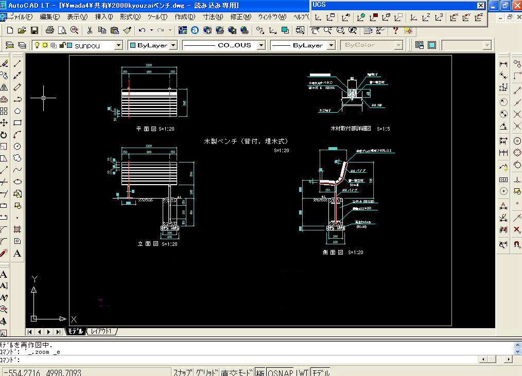The width and height of the screenshot is (522, 376).
Task: Select the Line draw tool
Action: [18, 64]
